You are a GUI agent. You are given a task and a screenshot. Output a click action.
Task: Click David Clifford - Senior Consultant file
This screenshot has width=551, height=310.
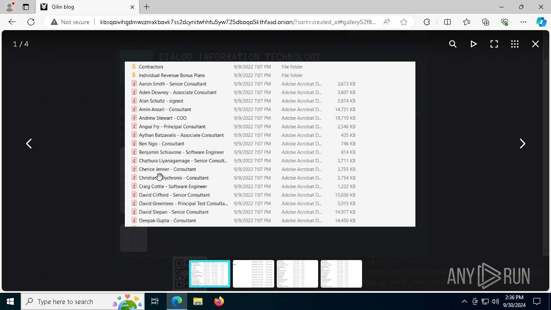coord(270,195)
